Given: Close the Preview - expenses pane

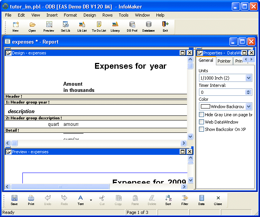Looking at the screenshot, I should coord(190,151).
